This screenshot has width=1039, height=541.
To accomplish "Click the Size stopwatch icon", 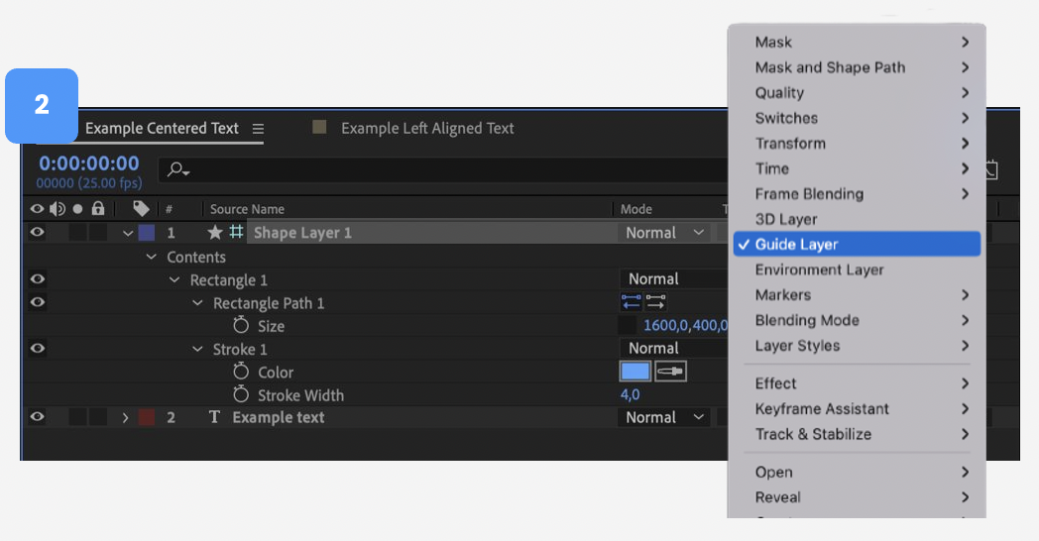I will (x=241, y=326).
